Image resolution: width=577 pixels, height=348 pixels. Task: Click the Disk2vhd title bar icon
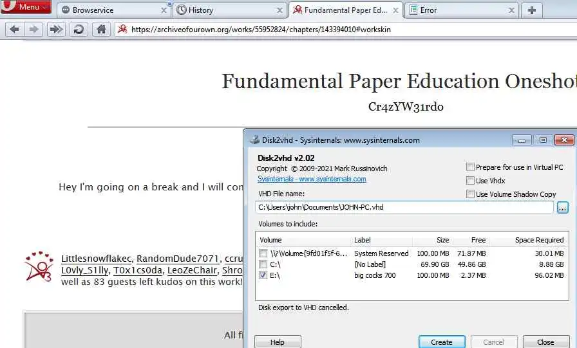(x=254, y=140)
